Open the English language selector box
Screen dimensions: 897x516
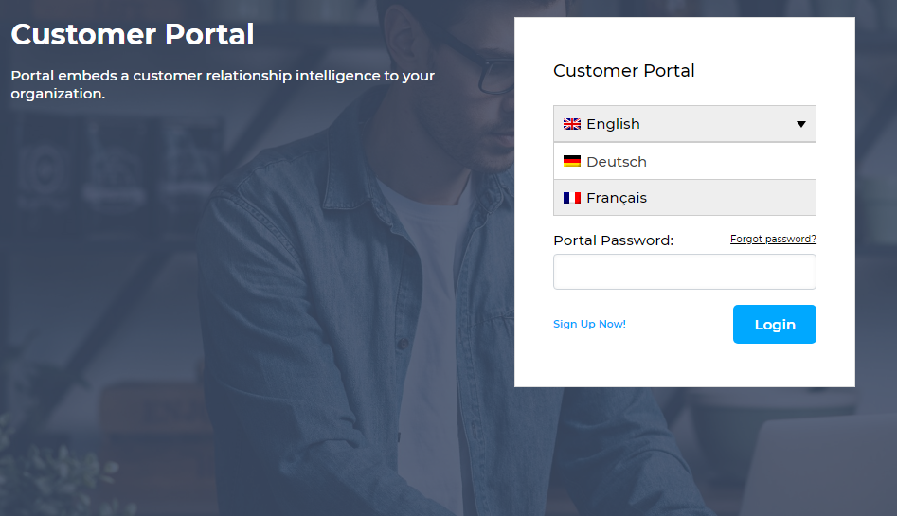tap(684, 124)
